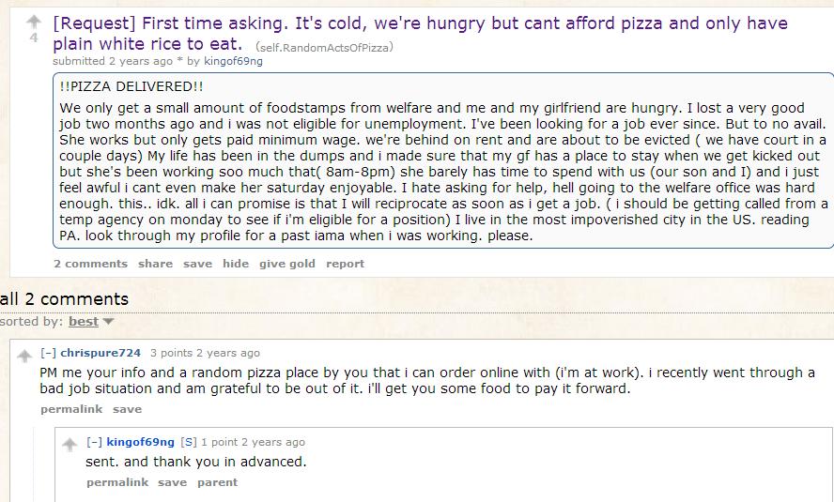Screen dimensions: 834x502
Task: Open kingof69ng's profile in reply
Action: pos(141,442)
